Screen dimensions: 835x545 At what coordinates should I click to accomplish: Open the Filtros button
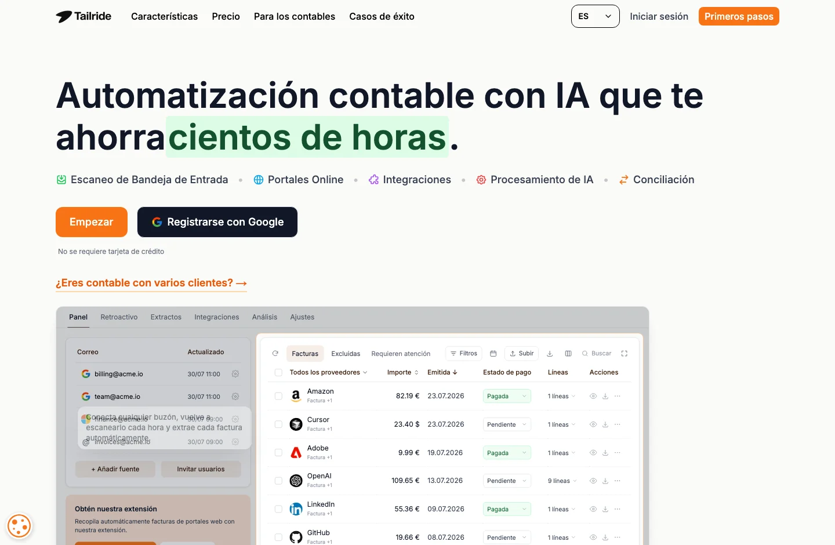[464, 353]
